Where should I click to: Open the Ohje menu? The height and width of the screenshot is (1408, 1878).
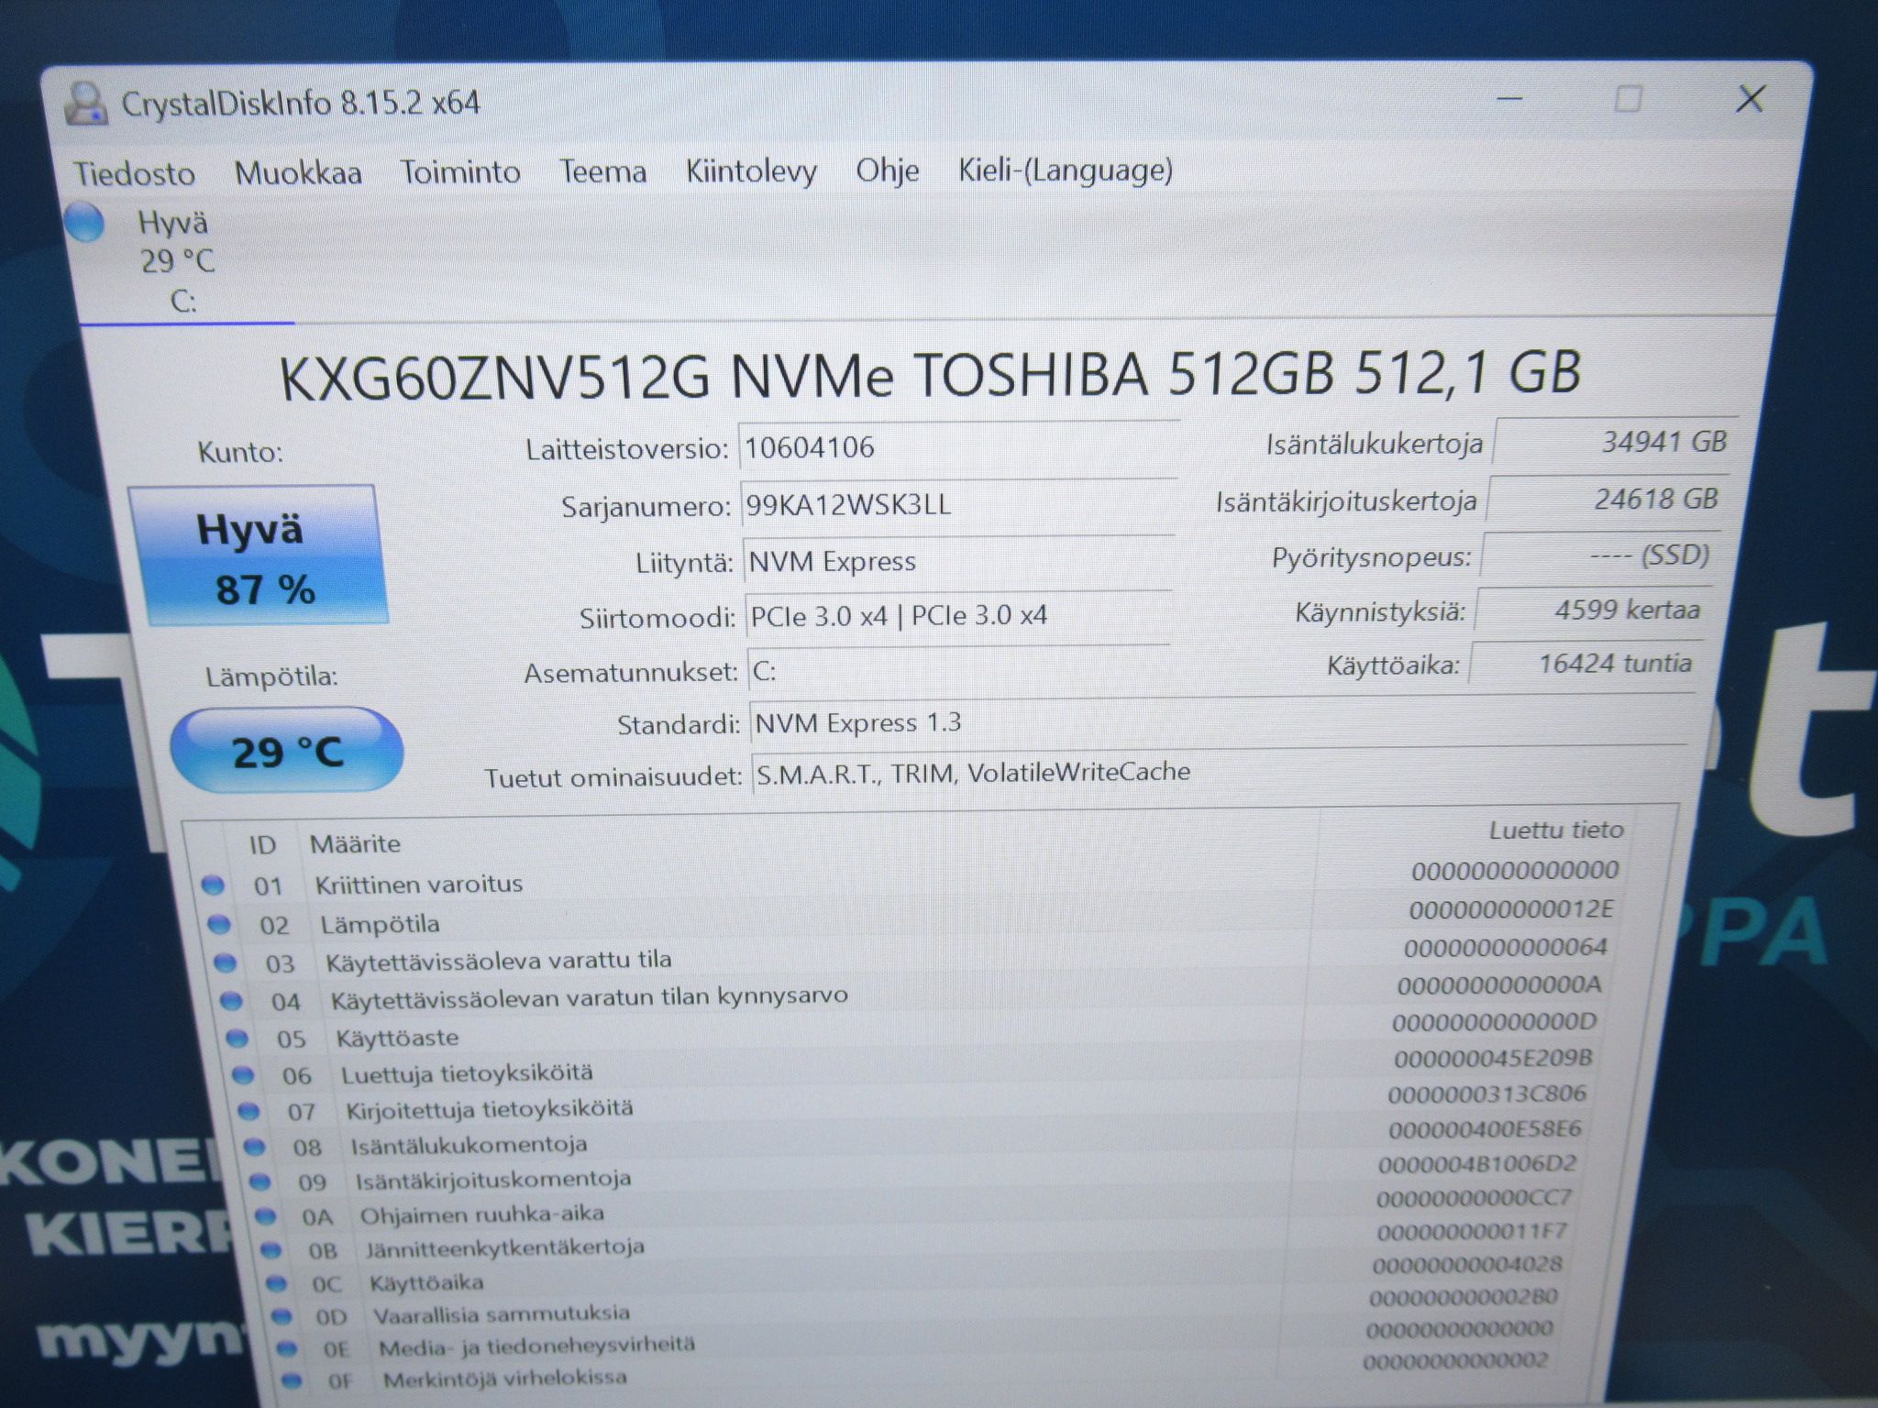888,170
